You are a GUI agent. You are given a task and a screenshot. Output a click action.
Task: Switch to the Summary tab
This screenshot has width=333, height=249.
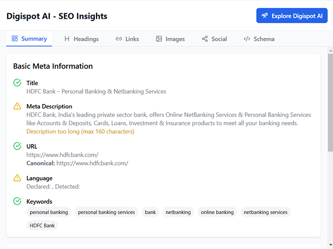[29, 39]
